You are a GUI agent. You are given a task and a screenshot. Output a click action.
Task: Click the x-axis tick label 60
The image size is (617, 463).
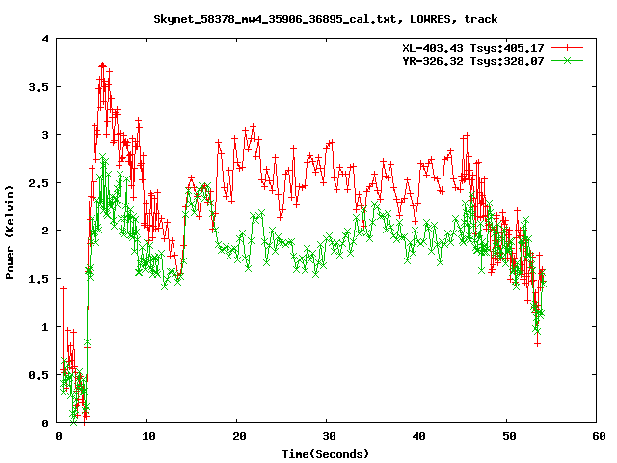599,436
